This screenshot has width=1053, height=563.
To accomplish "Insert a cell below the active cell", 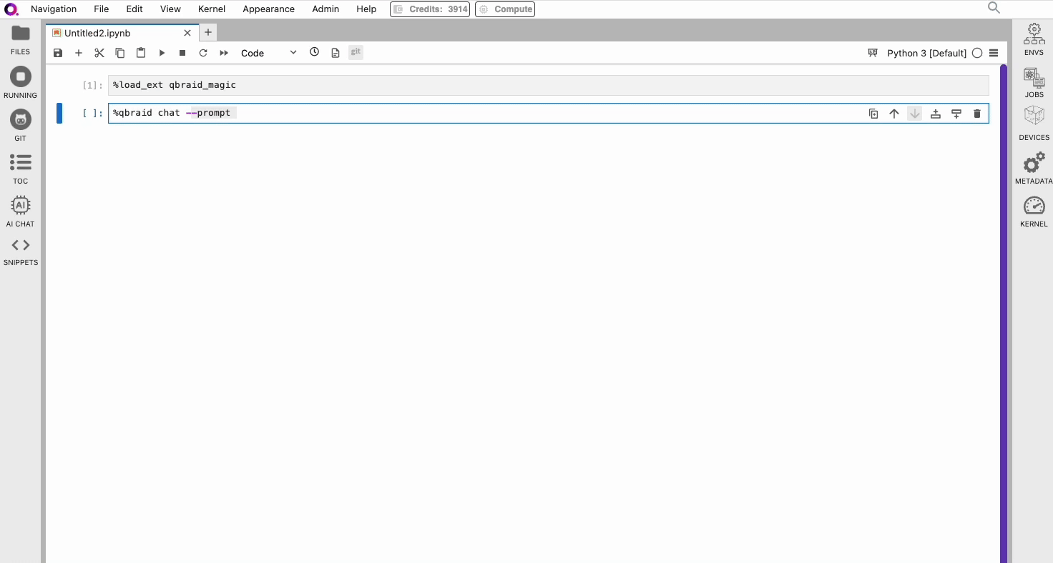I will tap(956, 114).
